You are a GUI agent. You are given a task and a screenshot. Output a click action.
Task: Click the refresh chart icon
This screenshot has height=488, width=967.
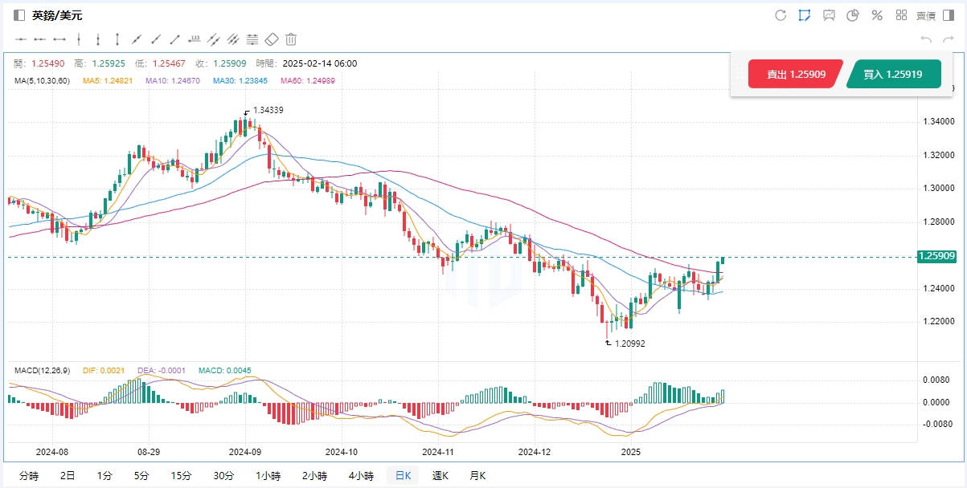coord(780,15)
